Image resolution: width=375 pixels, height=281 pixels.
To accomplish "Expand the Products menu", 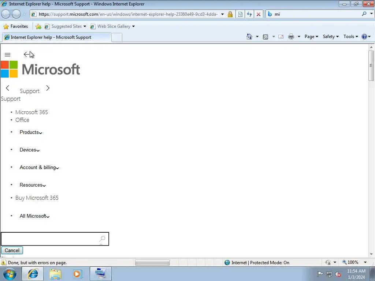I will click(x=31, y=132).
